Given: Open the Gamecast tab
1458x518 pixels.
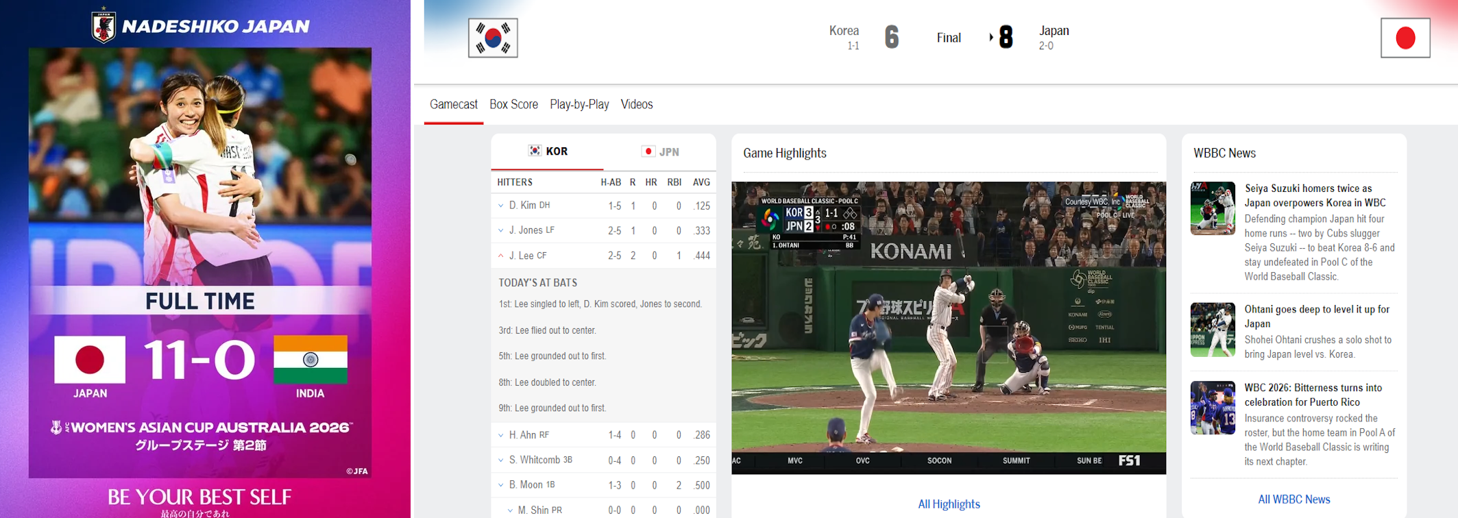Looking at the screenshot, I should click(454, 104).
